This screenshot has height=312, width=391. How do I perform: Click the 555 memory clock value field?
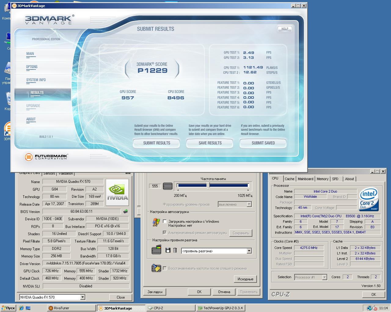(155, 186)
